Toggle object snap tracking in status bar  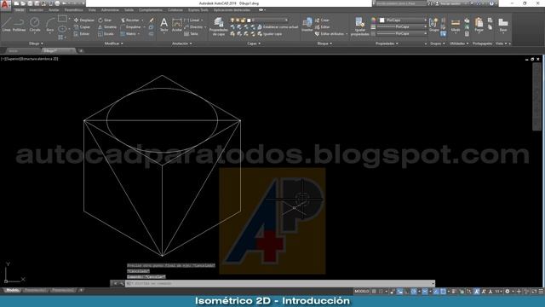(x=436, y=292)
